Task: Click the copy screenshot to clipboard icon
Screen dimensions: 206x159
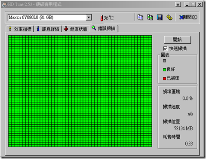Action: pos(150,18)
